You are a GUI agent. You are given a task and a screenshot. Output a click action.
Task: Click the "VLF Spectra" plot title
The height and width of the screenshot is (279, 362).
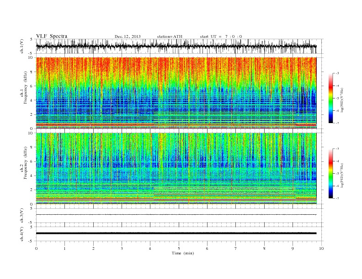tap(52, 36)
